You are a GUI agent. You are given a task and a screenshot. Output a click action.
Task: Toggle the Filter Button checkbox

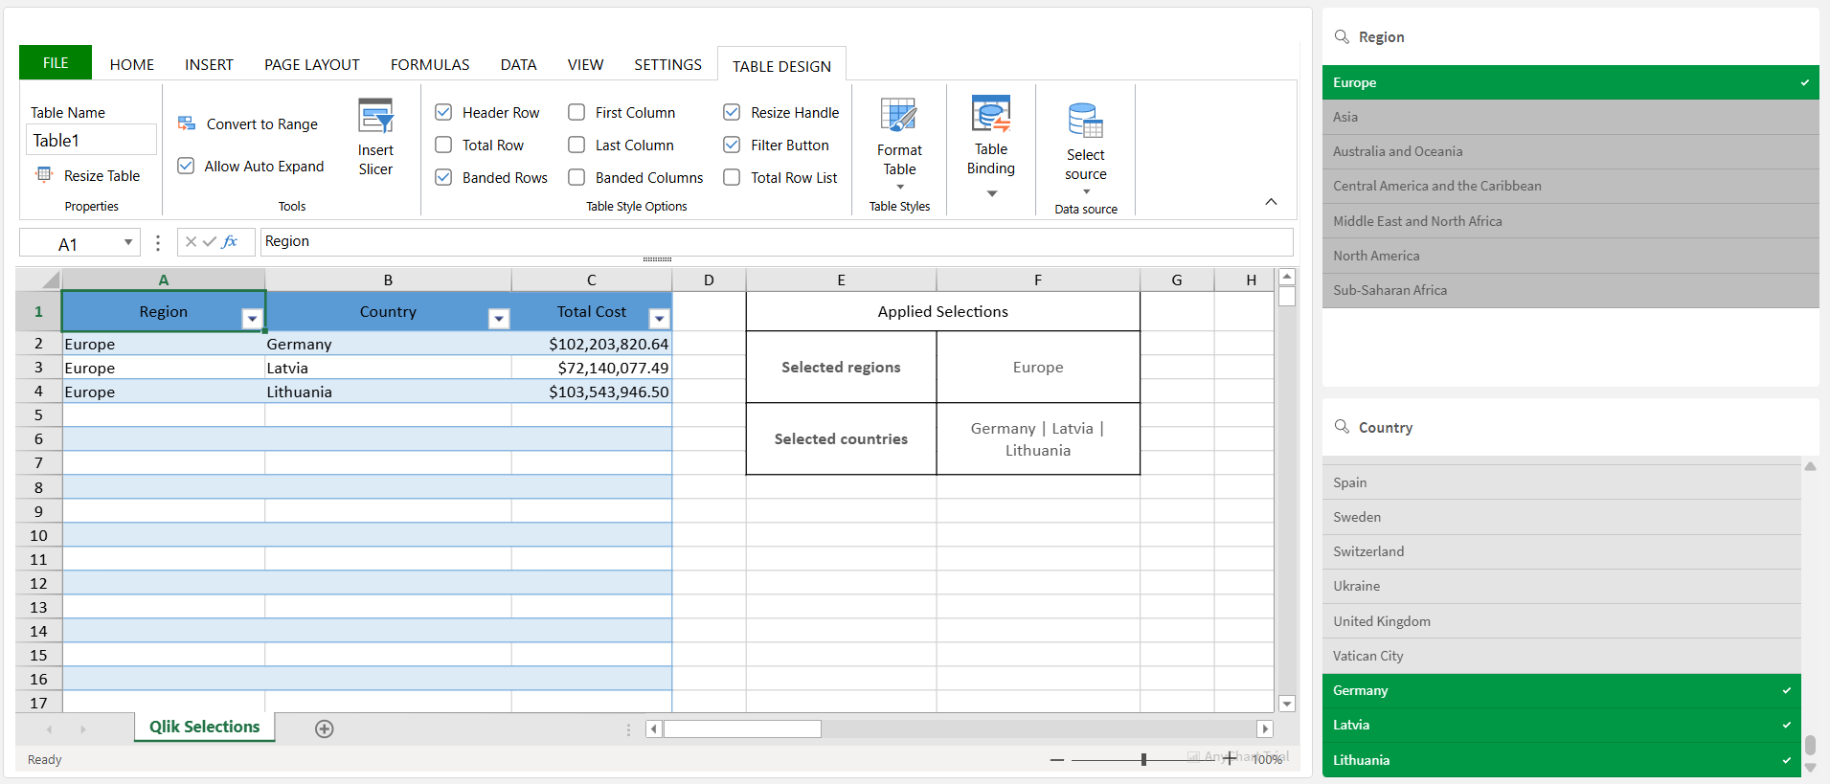click(732, 146)
